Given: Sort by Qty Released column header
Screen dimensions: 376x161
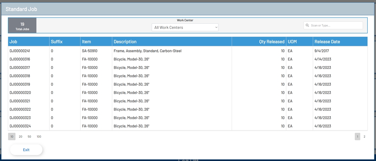Looking at the screenshot, I should [x=271, y=42].
